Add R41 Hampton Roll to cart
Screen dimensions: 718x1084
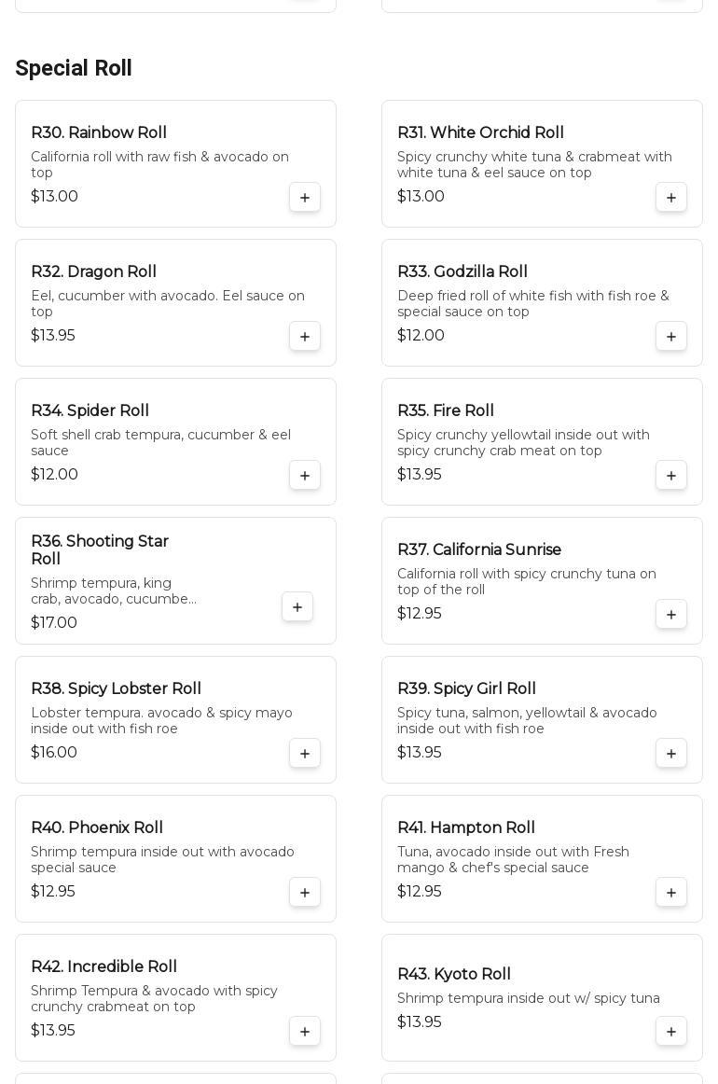coord(671,893)
